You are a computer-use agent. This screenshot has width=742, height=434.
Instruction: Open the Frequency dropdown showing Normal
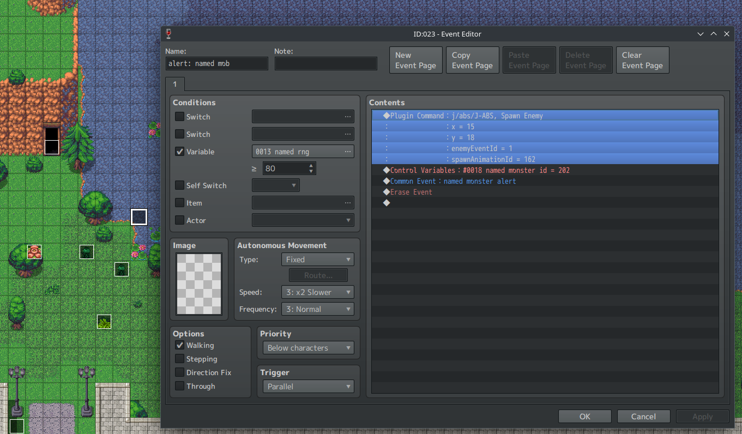(x=318, y=309)
